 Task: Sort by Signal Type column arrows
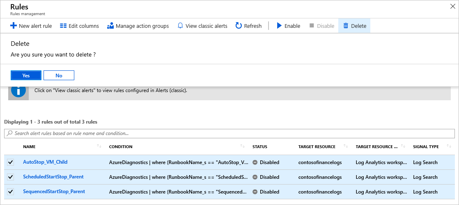448,146
